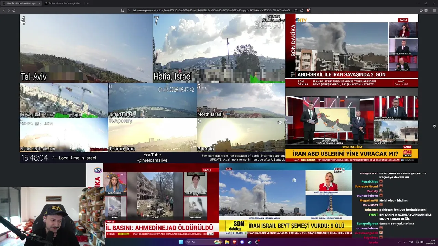The height and width of the screenshot is (246, 438).
Task: Select the Isfahan missile site camera feed
Action: pyautogui.click(x=64, y=135)
